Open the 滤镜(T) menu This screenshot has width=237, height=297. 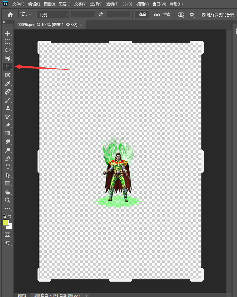pyautogui.click(x=112, y=4)
